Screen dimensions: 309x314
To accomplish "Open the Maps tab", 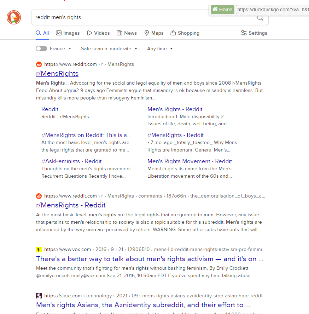I will coord(154,33).
